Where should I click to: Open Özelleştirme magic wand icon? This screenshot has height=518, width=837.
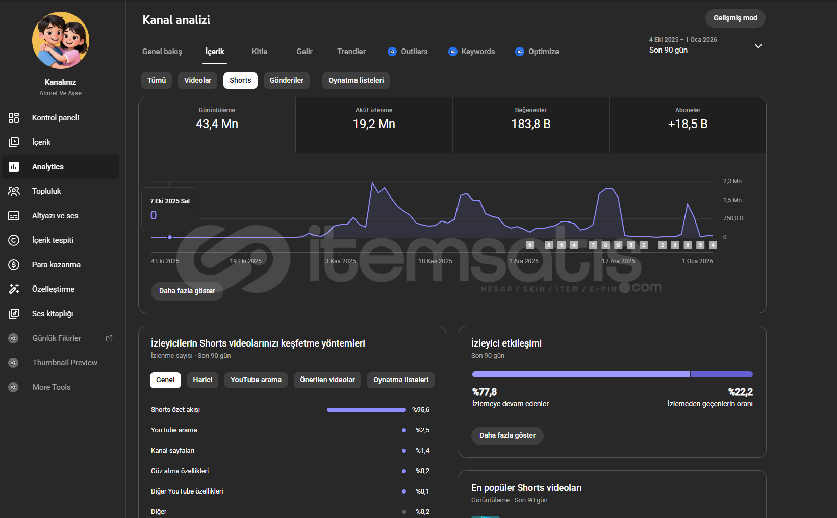point(14,289)
